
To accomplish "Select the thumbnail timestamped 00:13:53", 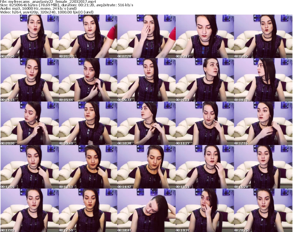I will 88,167.
